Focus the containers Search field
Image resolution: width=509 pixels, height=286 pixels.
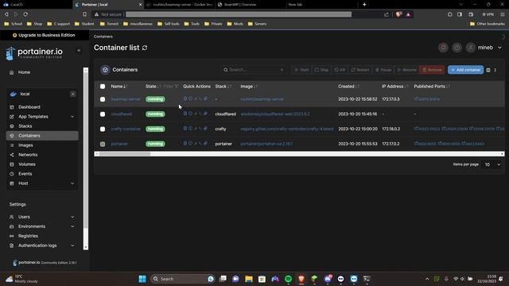point(254,70)
